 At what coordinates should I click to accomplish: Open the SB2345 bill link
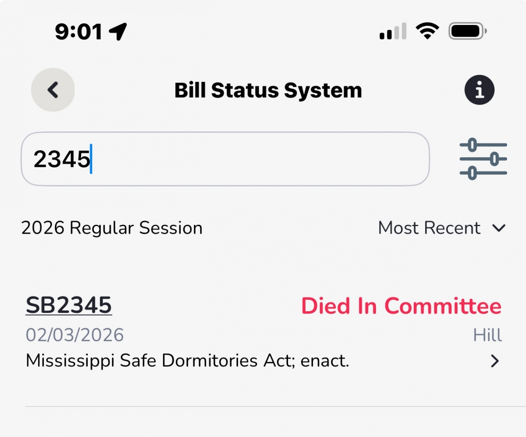69,305
